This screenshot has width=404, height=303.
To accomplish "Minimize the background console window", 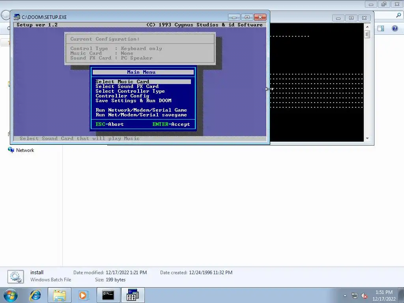I will pyautogui.click(x=338, y=18).
